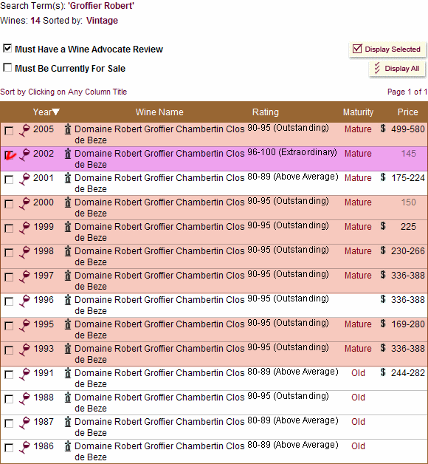Viewport: 428px width, 464px height.
Task: Click the Page 1 of 1 indicator
Action: (x=407, y=92)
